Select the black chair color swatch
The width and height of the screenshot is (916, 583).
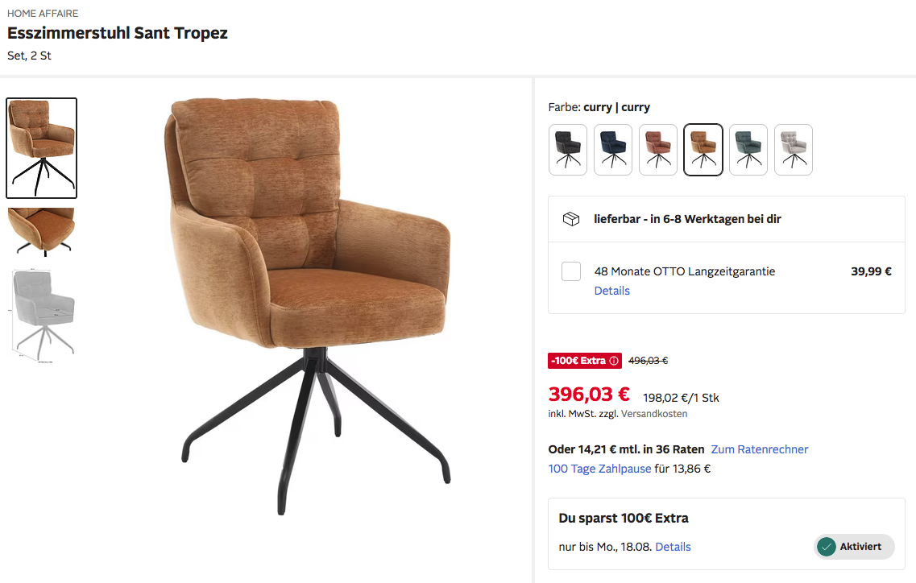point(568,150)
